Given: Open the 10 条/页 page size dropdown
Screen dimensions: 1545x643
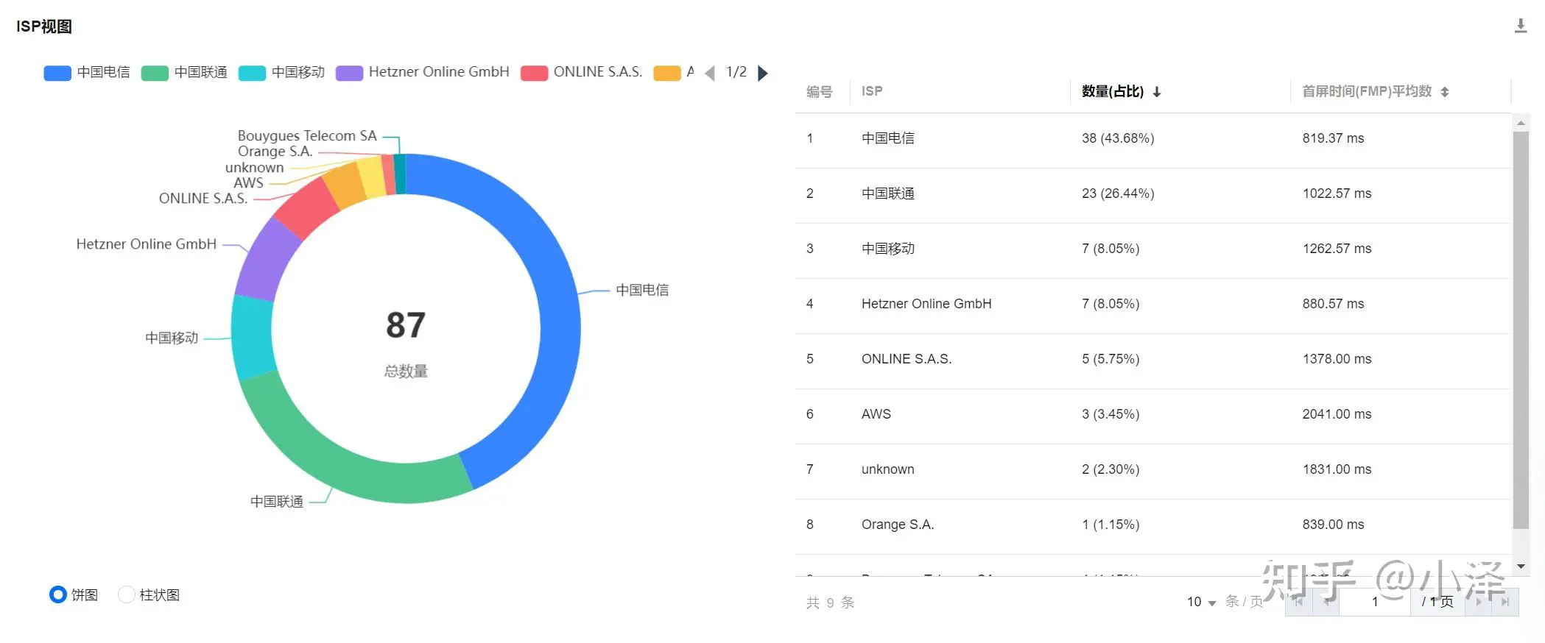Looking at the screenshot, I should click(1201, 602).
